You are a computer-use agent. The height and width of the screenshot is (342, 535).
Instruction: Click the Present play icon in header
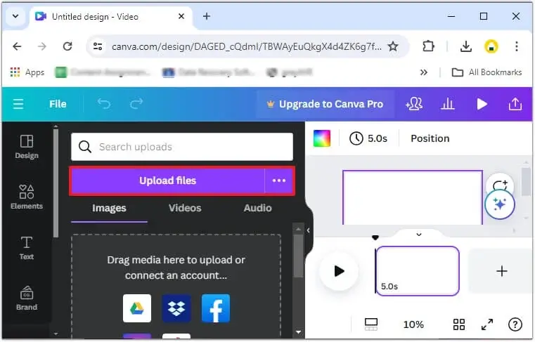pyautogui.click(x=482, y=104)
